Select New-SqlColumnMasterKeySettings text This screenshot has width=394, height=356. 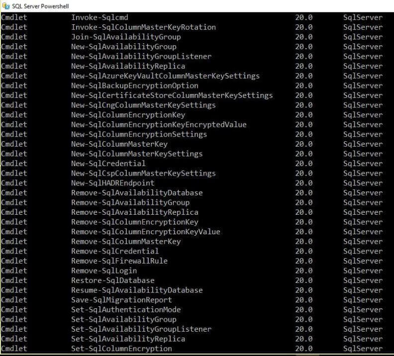[137, 154]
